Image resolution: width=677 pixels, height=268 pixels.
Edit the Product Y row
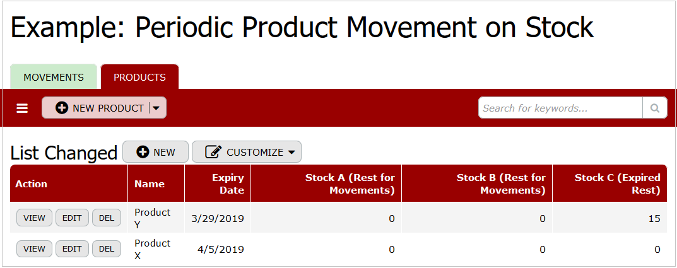pos(72,218)
